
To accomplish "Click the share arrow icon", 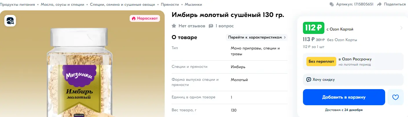I will [379, 4].
